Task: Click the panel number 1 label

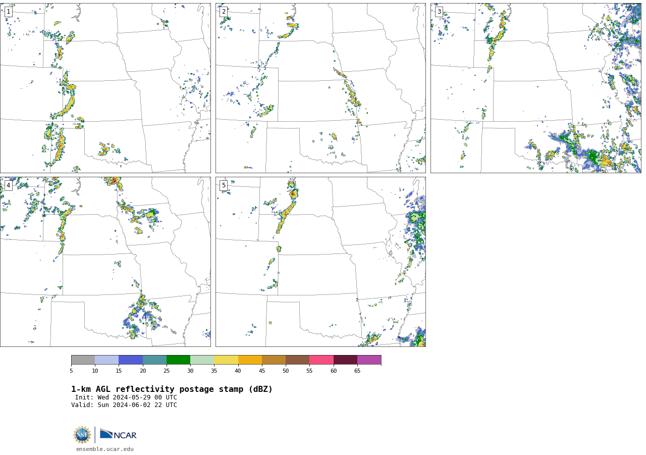Action: (x=8, y=12)
